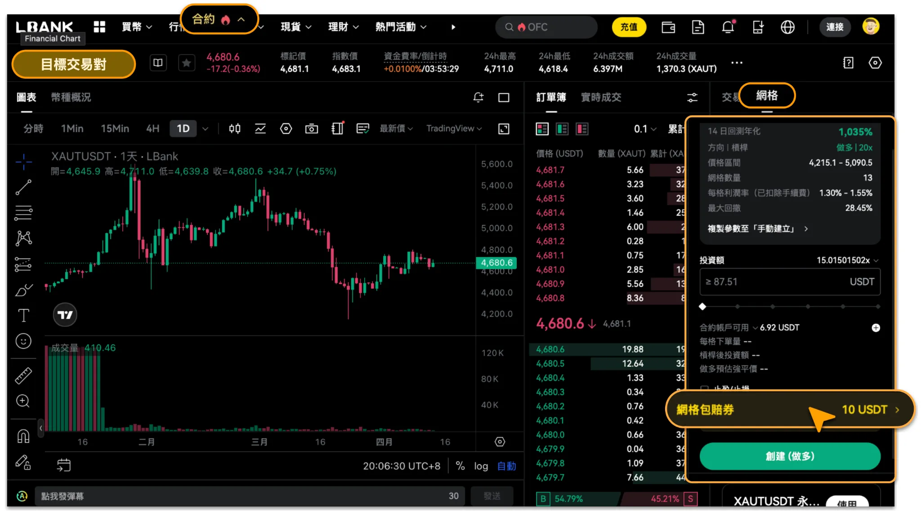Open the notification bell icon
Screen dimensions: 921x515
[x=728, y=27]
